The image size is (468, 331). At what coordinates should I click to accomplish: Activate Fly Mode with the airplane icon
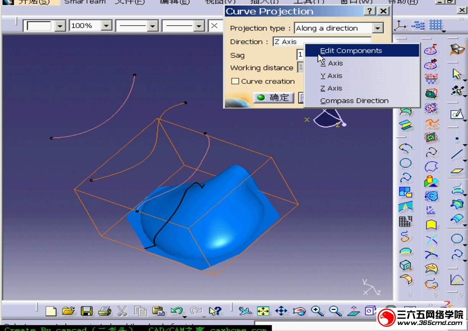pyautogui.click(x=245, y=311)
